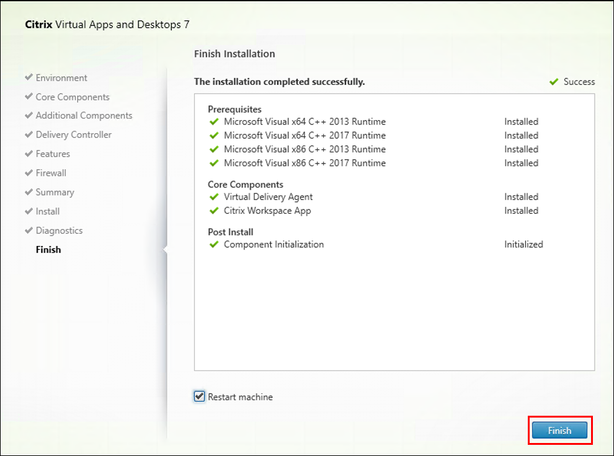The width and height of the screenshot is (614, 456).
Task: Select Delivery Controller step
Action: (74, 134)
